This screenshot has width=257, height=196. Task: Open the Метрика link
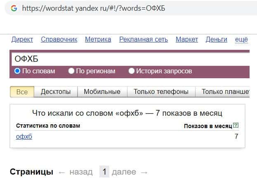(x=98, y=39)
